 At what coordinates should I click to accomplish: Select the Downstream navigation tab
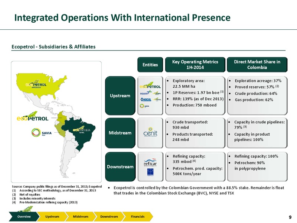[109, 217]
